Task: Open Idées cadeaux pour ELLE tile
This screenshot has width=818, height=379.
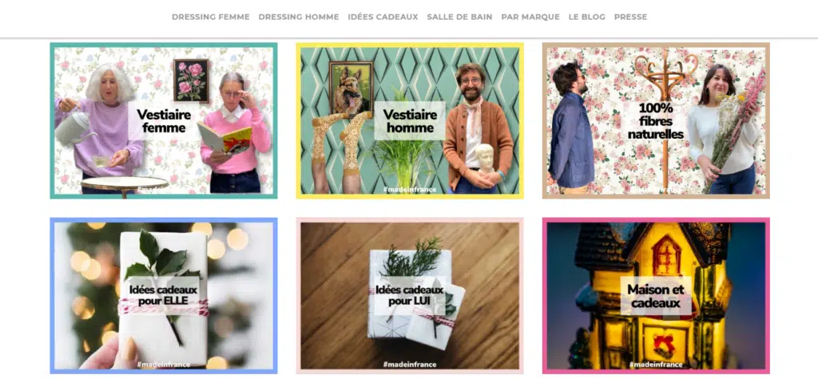Action: 164,295
